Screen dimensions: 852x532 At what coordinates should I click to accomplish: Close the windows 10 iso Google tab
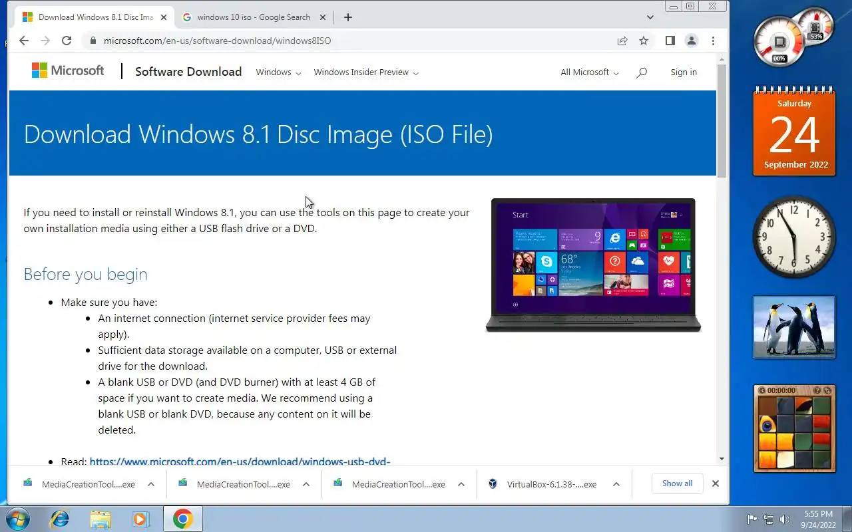coord(323,17)
